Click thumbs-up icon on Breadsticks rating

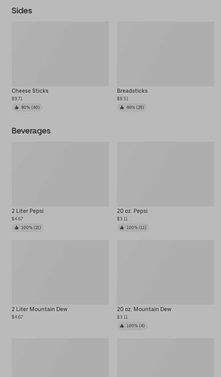point(122,107)
